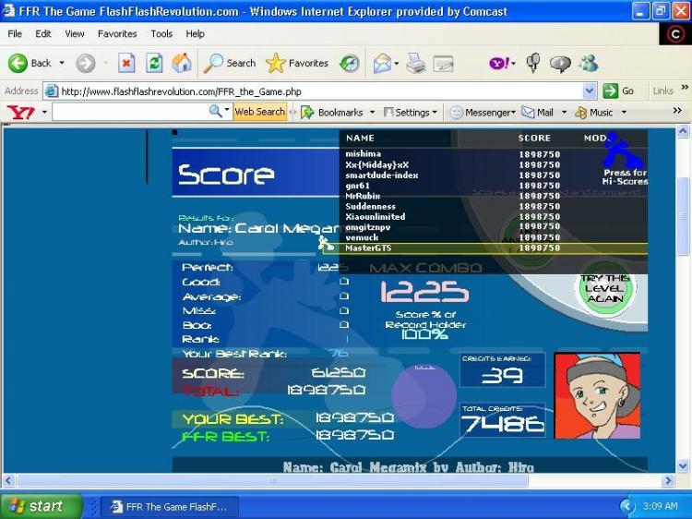This screenshot has width=692, height=519.
Task: Open the Edit menu
Action: coord(43,33)
